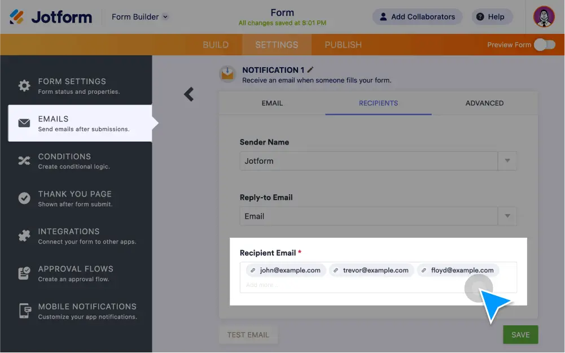Click the TEST EMAIL button
Viewport: 565px width, 353px height.
coord(248,334)
